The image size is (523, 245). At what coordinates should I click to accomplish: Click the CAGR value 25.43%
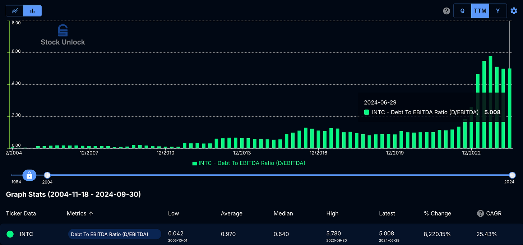(x=487, y=234)
